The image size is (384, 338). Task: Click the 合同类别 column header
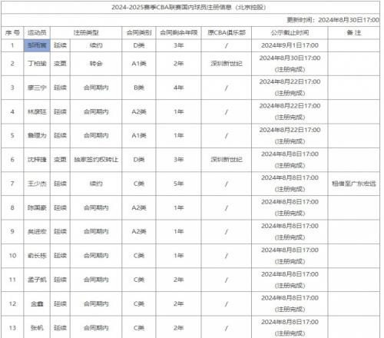point(139,33)
